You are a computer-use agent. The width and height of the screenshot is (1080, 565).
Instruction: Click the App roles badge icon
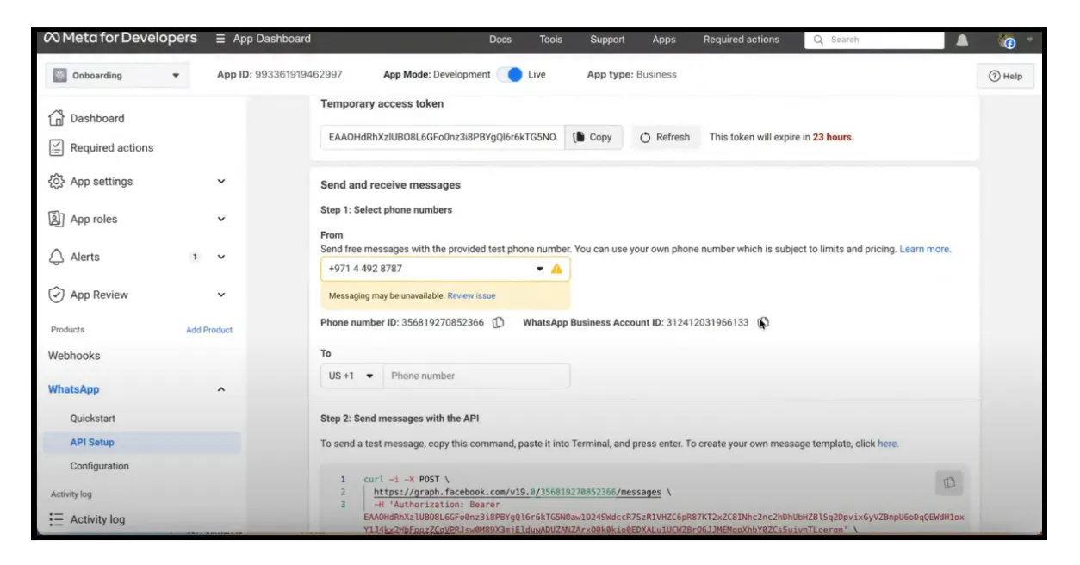[x=57, y=219]
